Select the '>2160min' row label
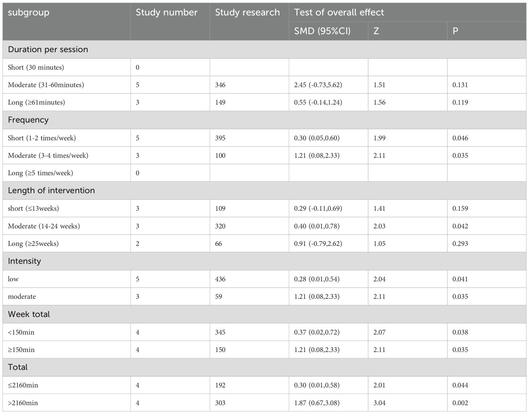 tap(23, 403)
